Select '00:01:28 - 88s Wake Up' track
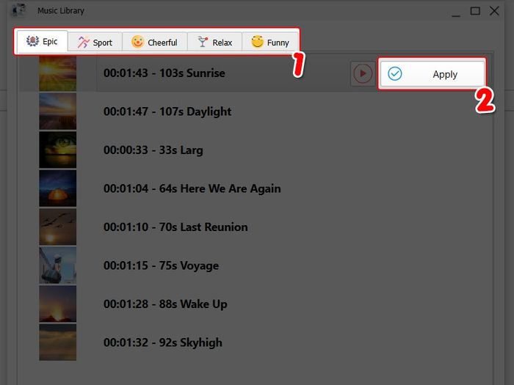The image size is (514, 385). (x=165, y=304)
